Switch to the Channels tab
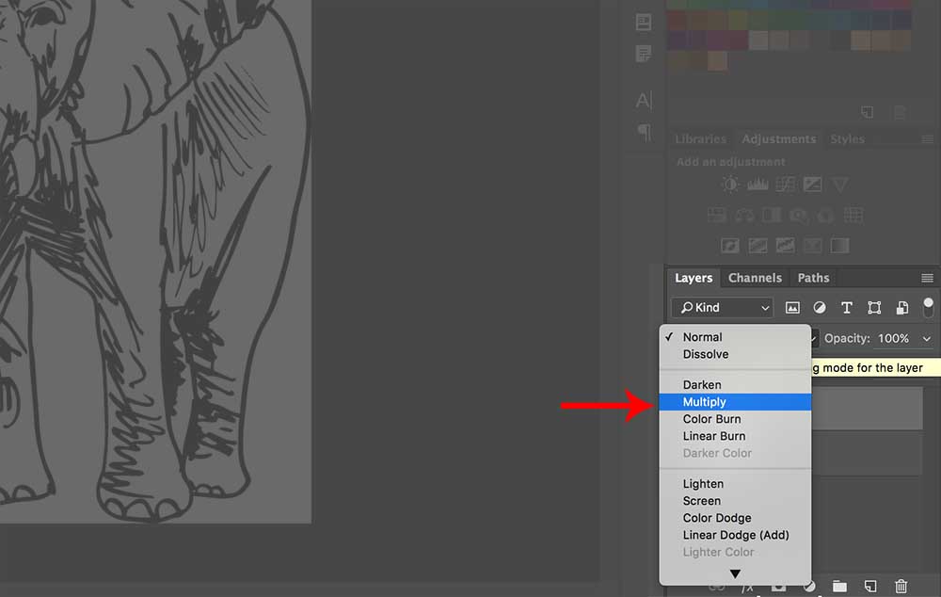Screen dimensions: 941x597 click(755, 278)
